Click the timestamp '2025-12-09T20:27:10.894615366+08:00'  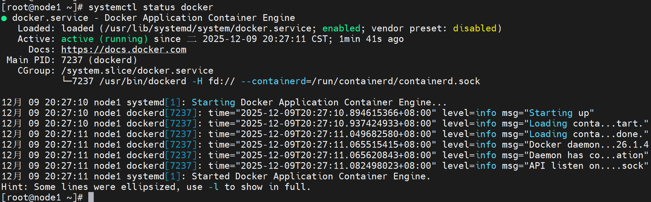(x=336, y=113)
